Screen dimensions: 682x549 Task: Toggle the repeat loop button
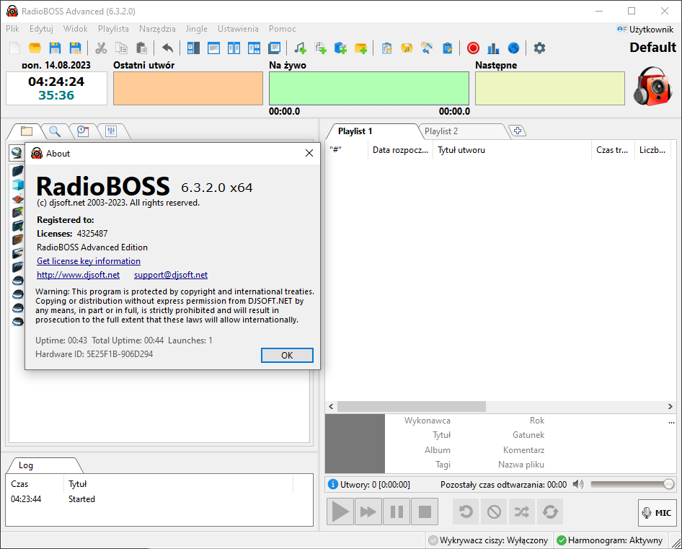(550, 511)
